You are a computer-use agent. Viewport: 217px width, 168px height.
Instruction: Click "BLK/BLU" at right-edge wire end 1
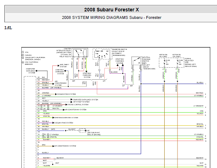point(200,83)
